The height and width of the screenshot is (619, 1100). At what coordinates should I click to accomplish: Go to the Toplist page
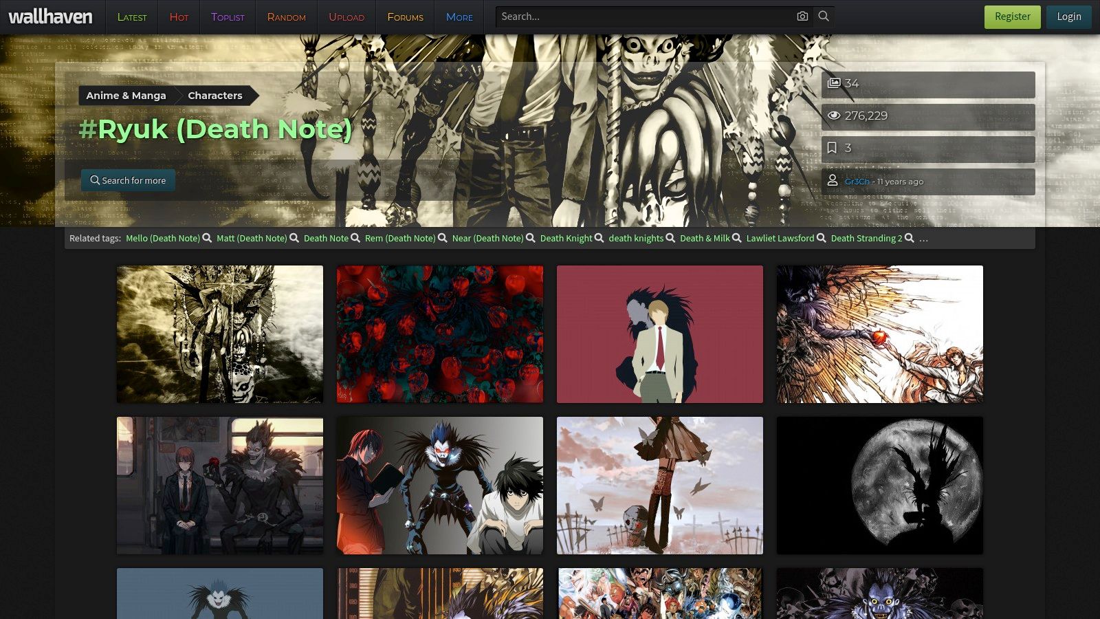coord(228,17)
